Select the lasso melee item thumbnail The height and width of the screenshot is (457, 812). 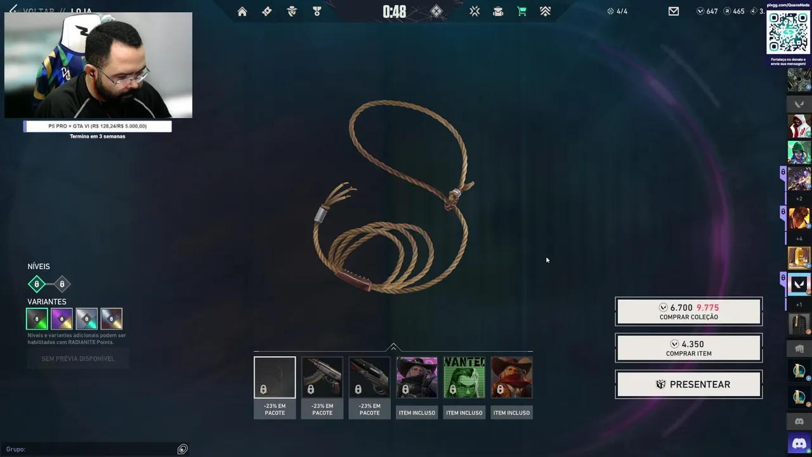275,378
